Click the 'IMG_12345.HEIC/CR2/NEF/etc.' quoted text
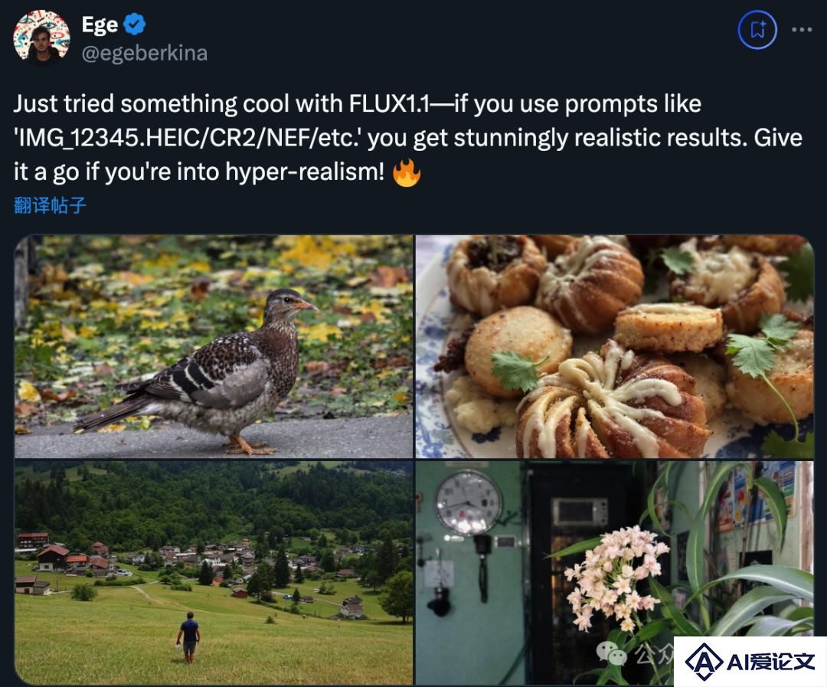The width and height of the screenshot is (827, 687). point(188,139)
